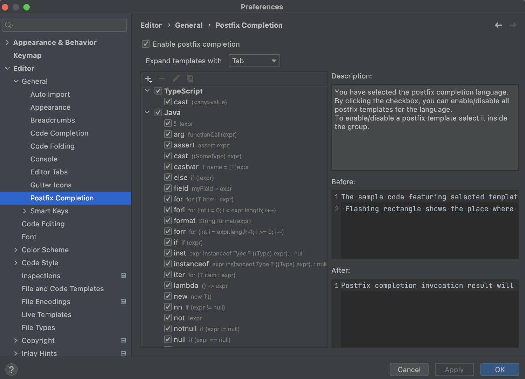
Task: Expand the Smart Keys node
Action: [24, 211]
